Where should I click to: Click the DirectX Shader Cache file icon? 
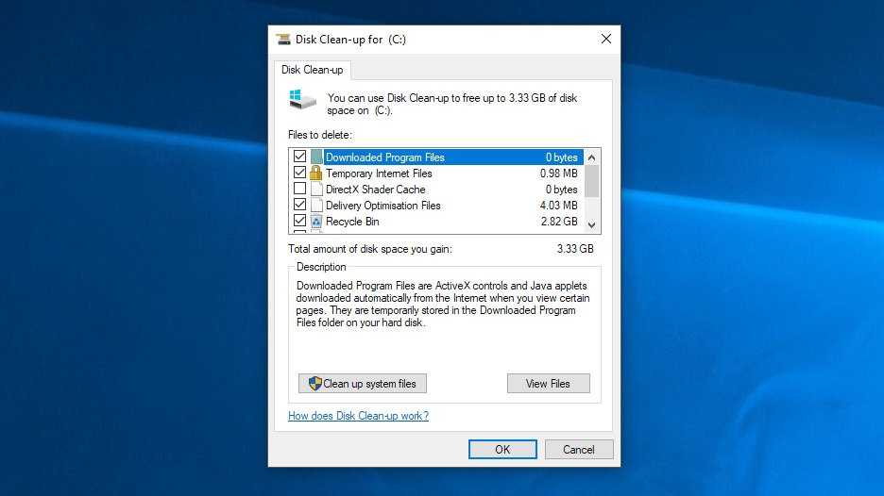[x=316, y=190]
